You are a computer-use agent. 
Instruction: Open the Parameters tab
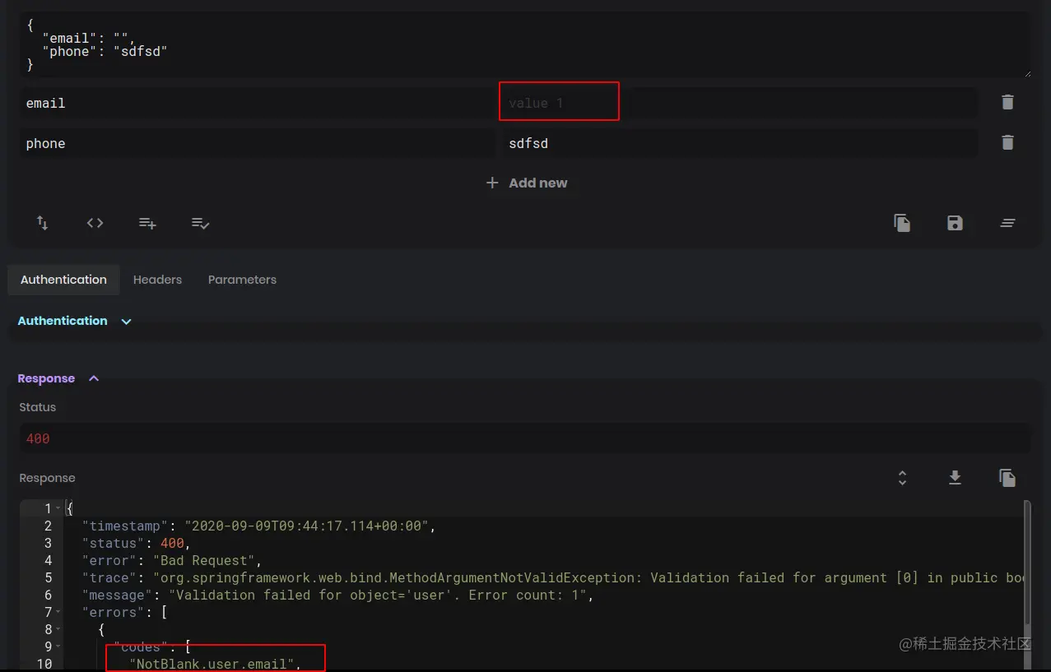tap(242, 280)
